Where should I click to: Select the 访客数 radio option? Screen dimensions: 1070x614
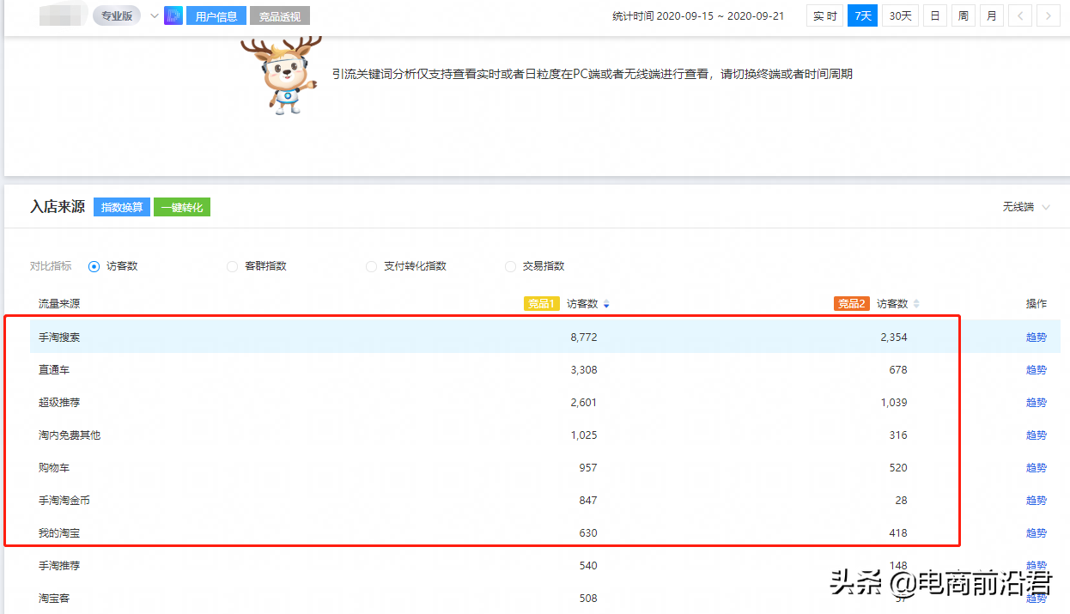point(94,266)
